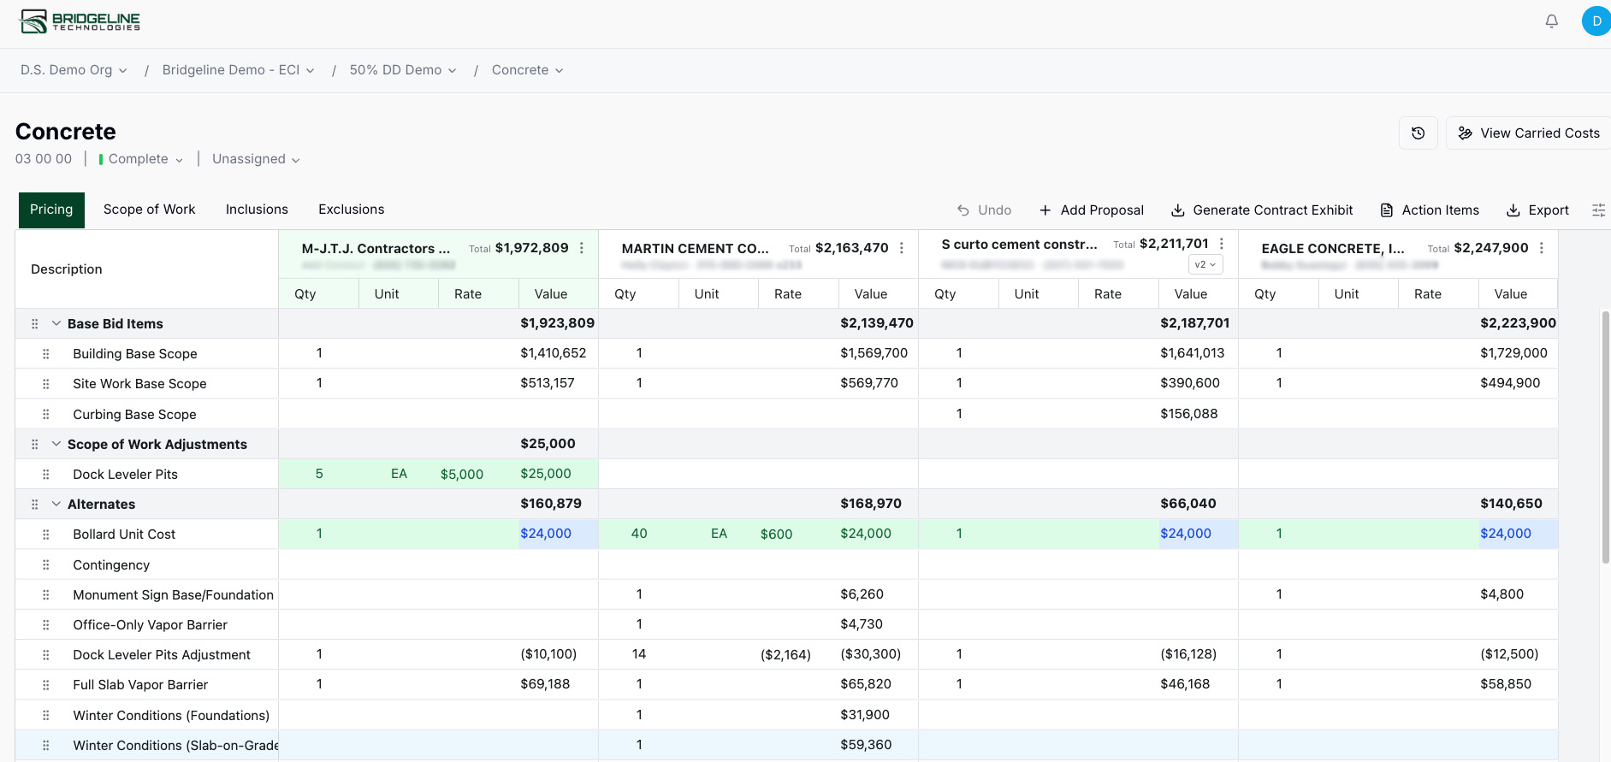Image resolution: width=1611 pixels, height=762 pixels.
Task: Change the Complete status dropdown
Action: pos(141,159)
